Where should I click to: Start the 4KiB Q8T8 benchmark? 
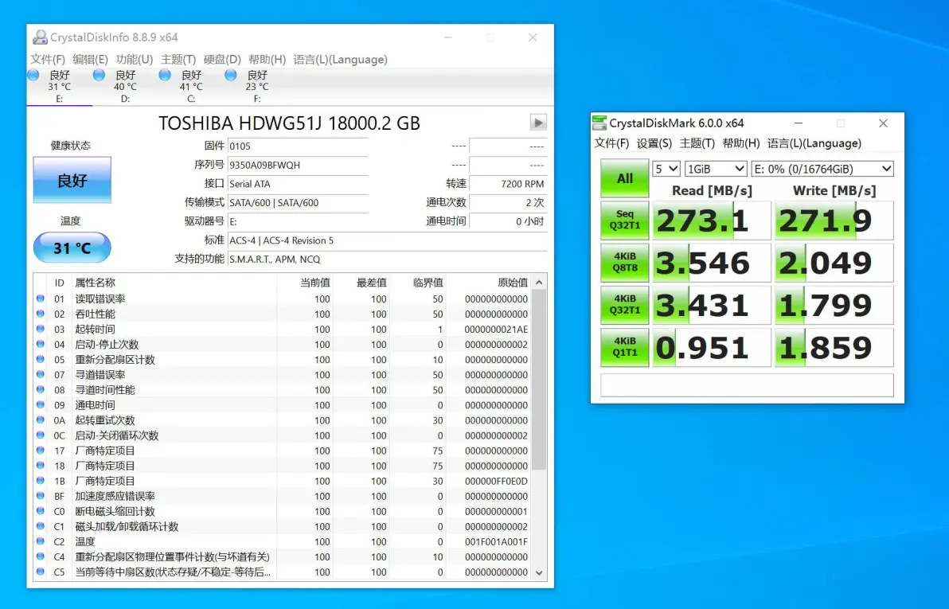click(x=625, y=262)
